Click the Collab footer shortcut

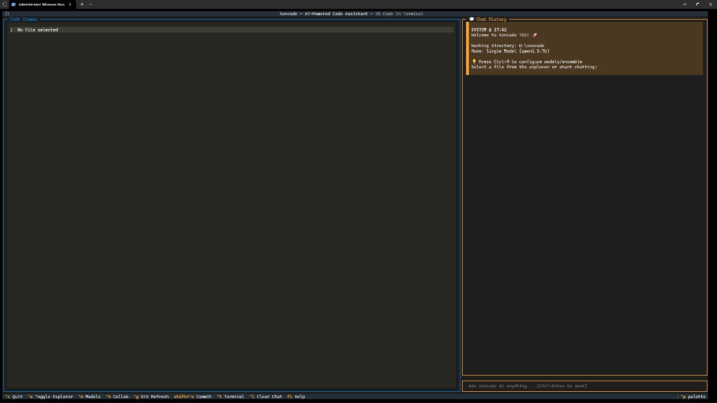(117, 396)
